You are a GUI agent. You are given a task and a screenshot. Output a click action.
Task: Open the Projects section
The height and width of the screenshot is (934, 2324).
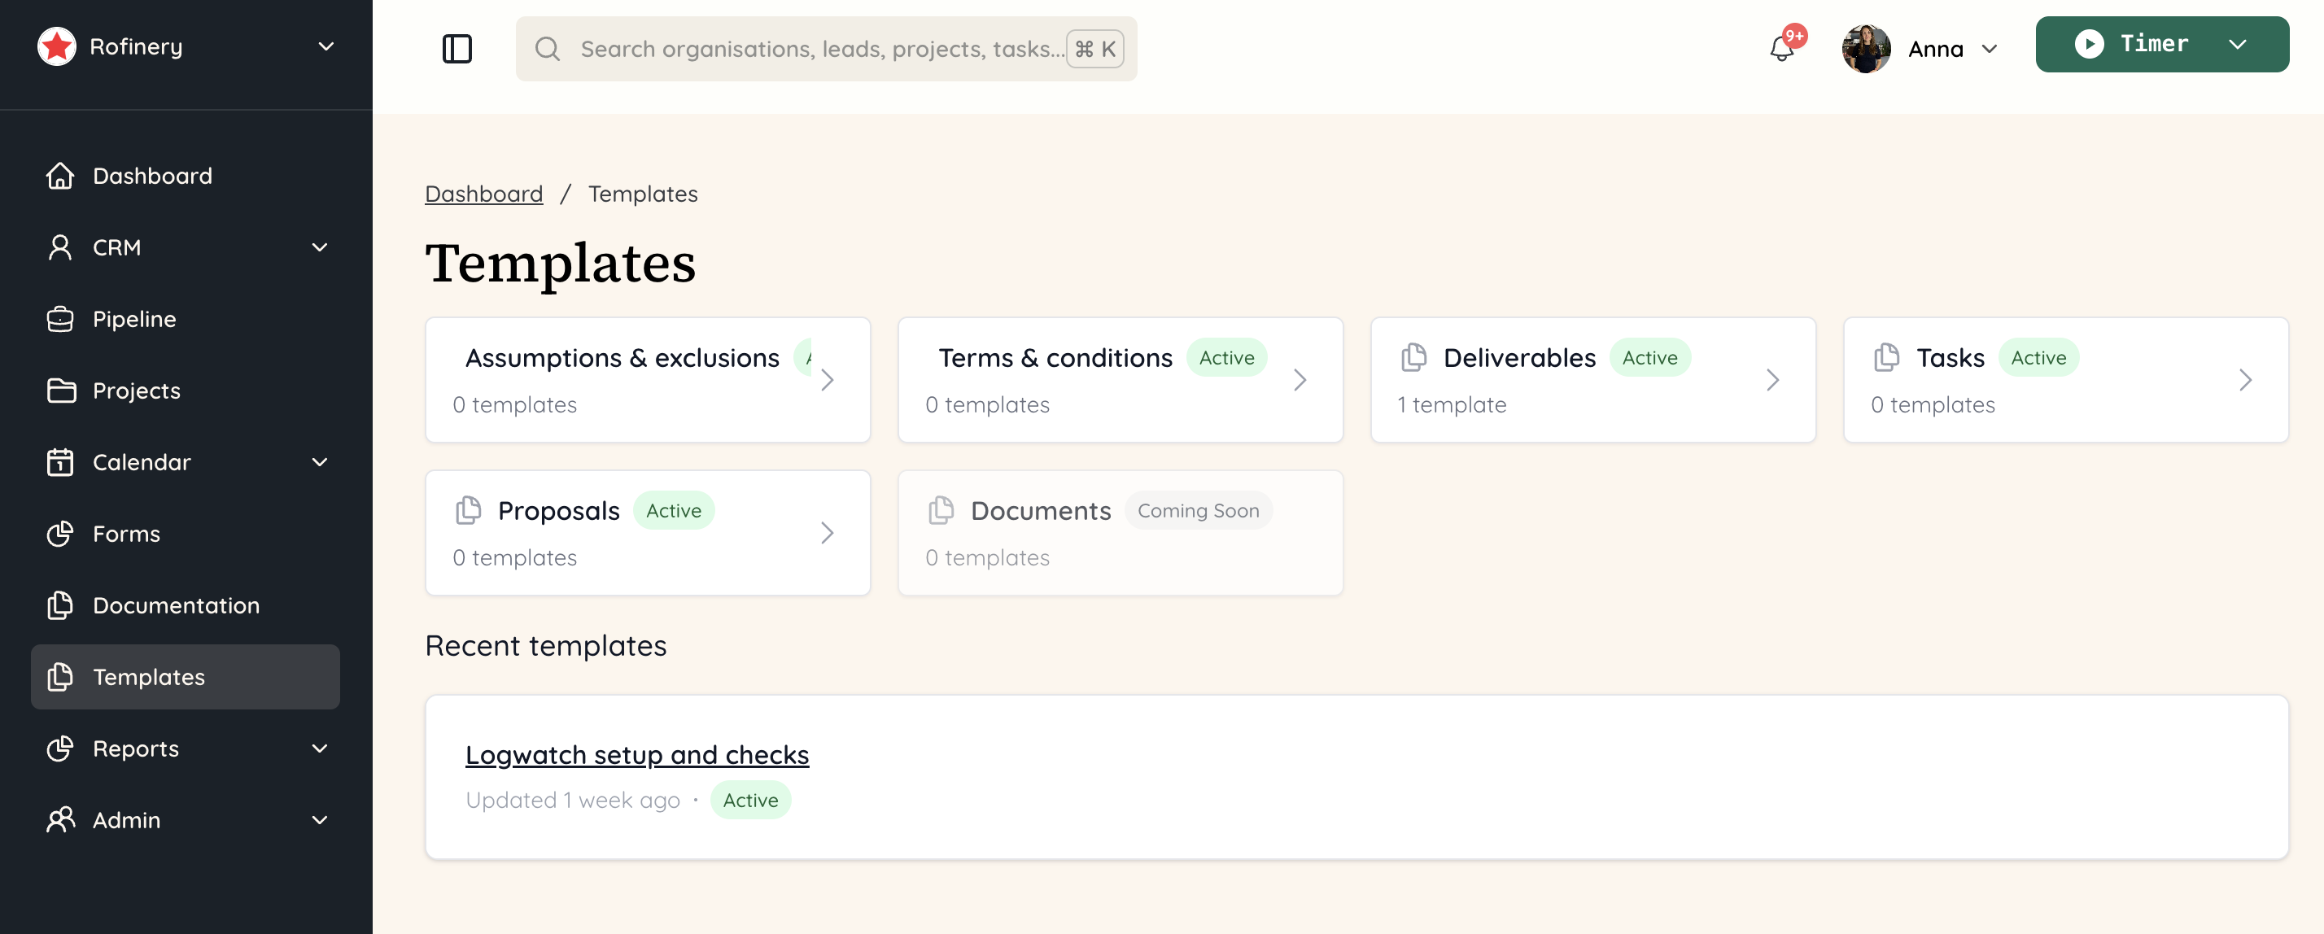tap(136, 391)
